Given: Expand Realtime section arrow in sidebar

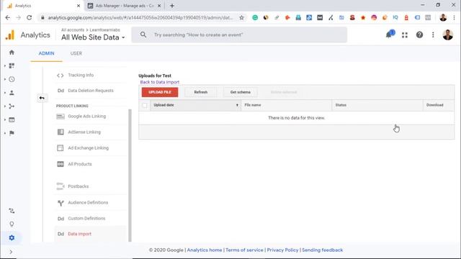Looking at the screenshot, I should (5, 79).
